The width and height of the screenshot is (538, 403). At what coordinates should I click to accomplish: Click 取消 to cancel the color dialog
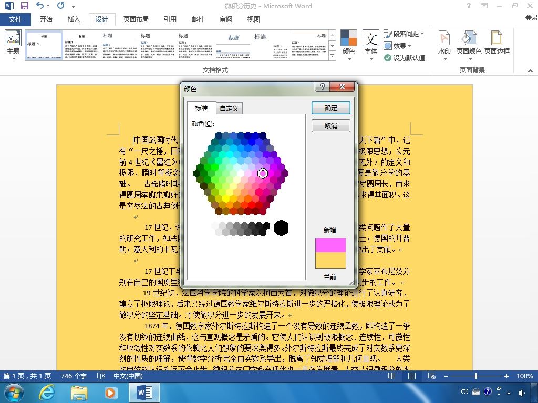click(331, 126)
